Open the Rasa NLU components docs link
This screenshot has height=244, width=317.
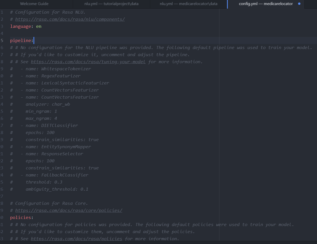(x=70, y=19)
